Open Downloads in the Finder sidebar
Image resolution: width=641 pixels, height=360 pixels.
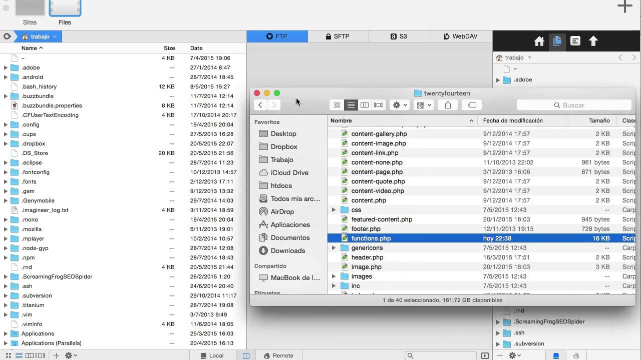(x=287, y=250)
